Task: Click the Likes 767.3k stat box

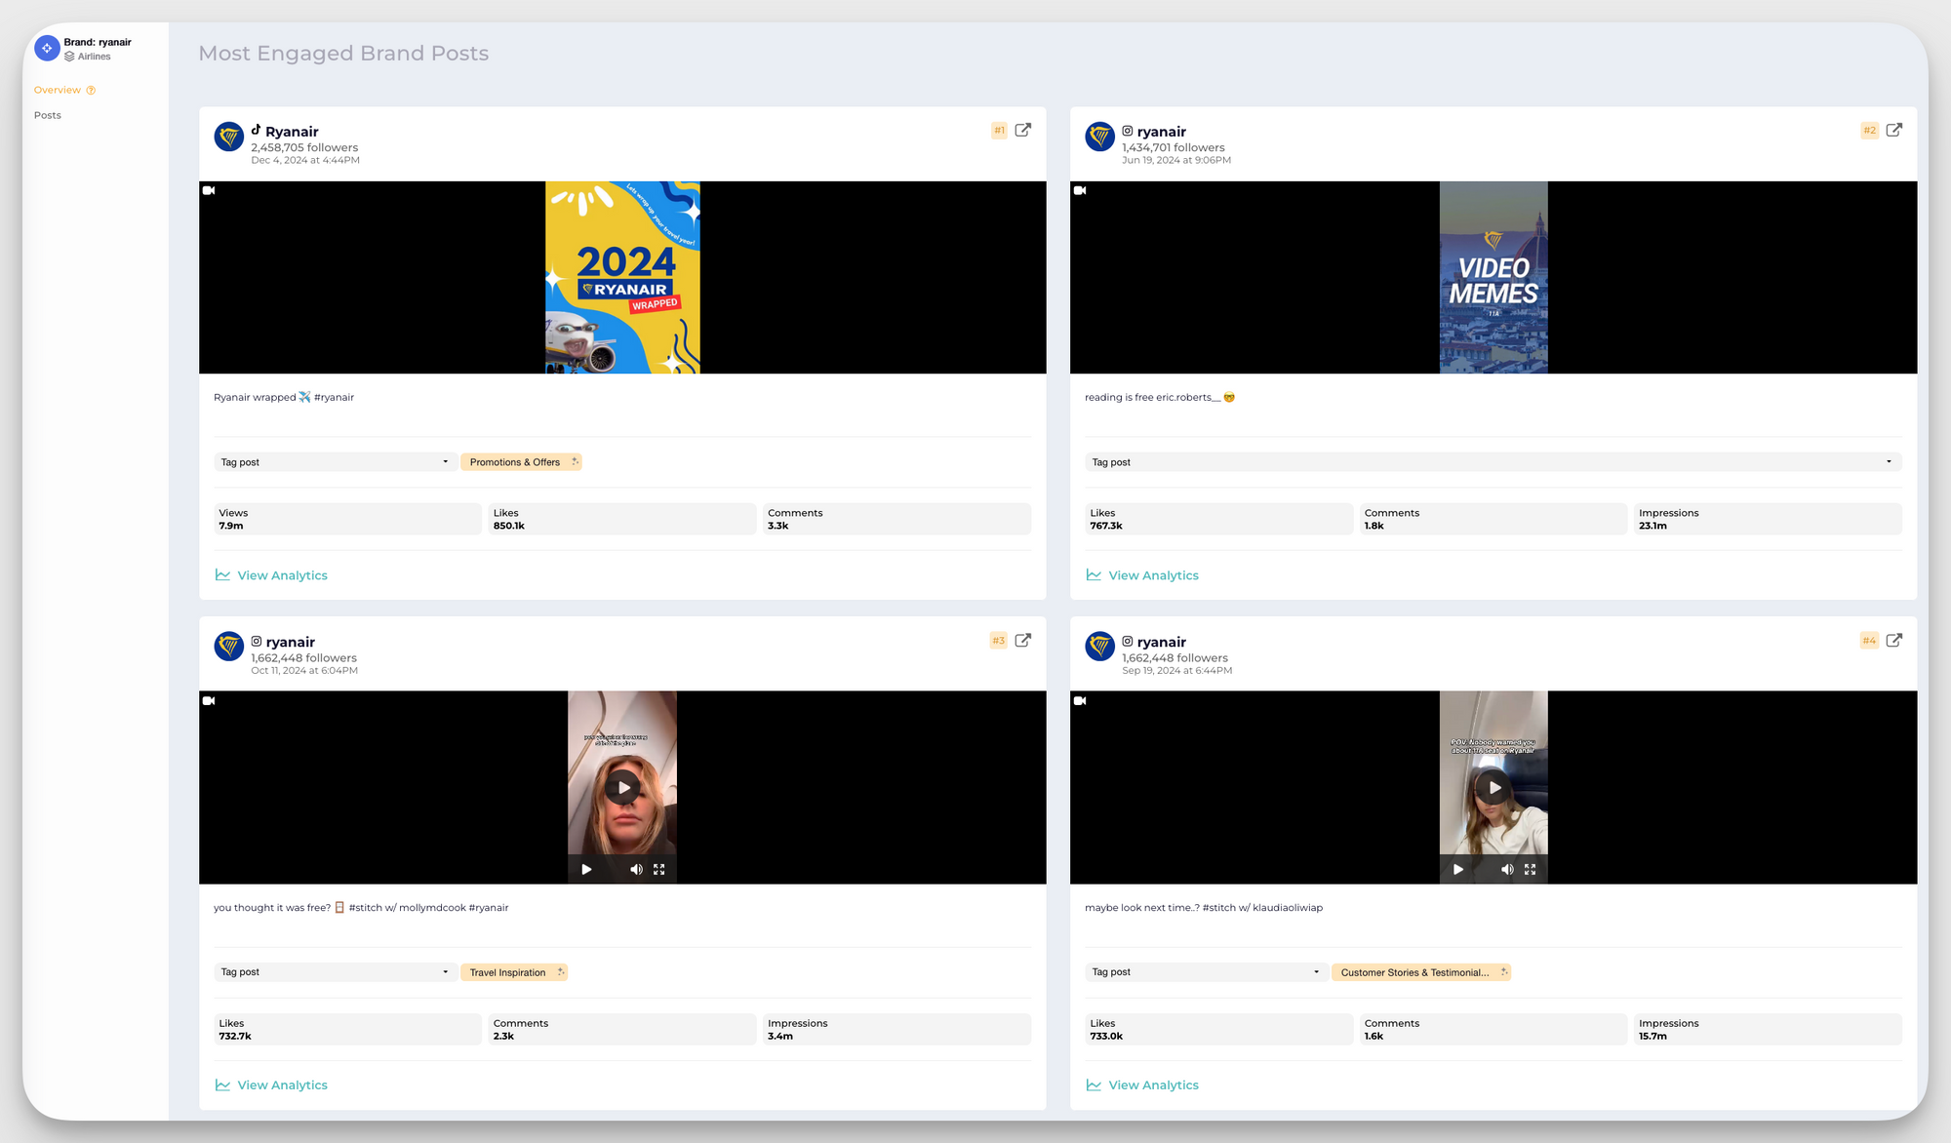Action: (x=1218, y=519)
